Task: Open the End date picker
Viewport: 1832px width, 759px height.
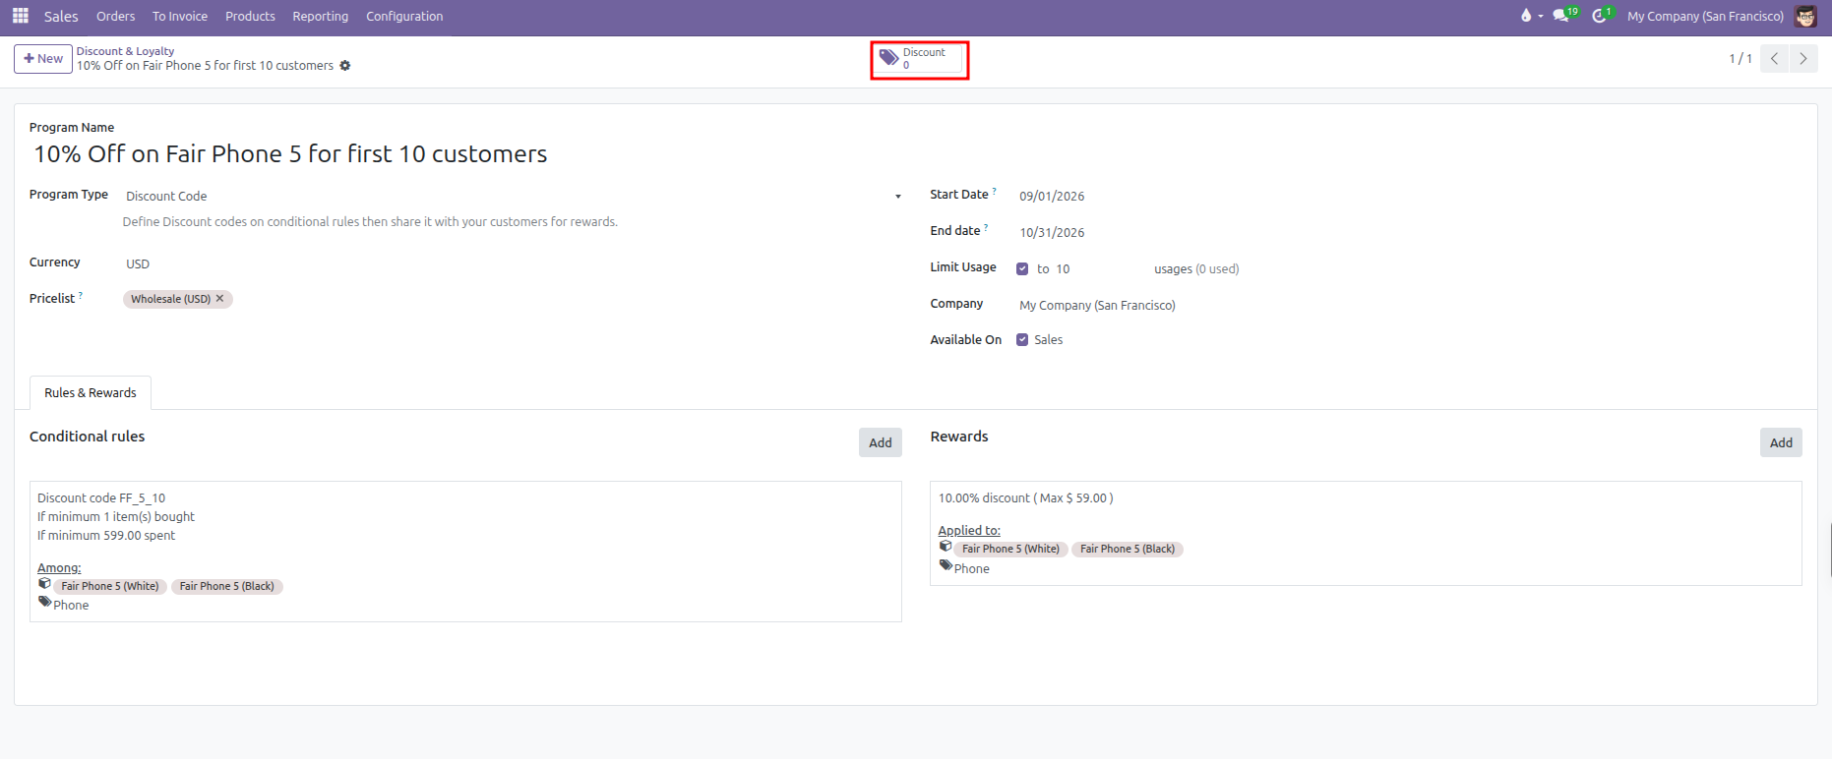Action: (1411, 233)
